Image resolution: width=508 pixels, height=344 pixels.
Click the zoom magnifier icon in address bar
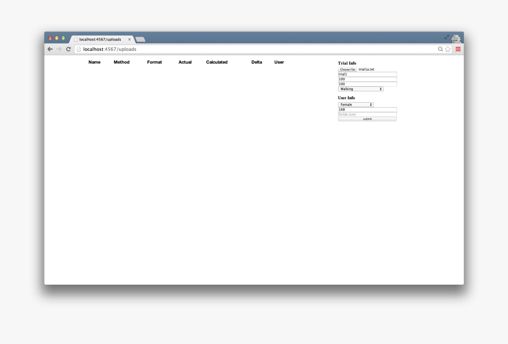440,49
